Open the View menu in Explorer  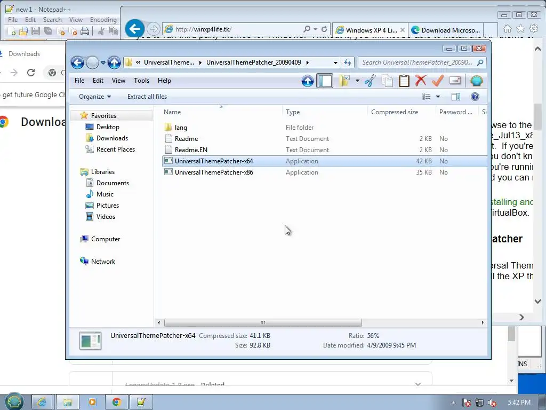click(x=118, y=81)
